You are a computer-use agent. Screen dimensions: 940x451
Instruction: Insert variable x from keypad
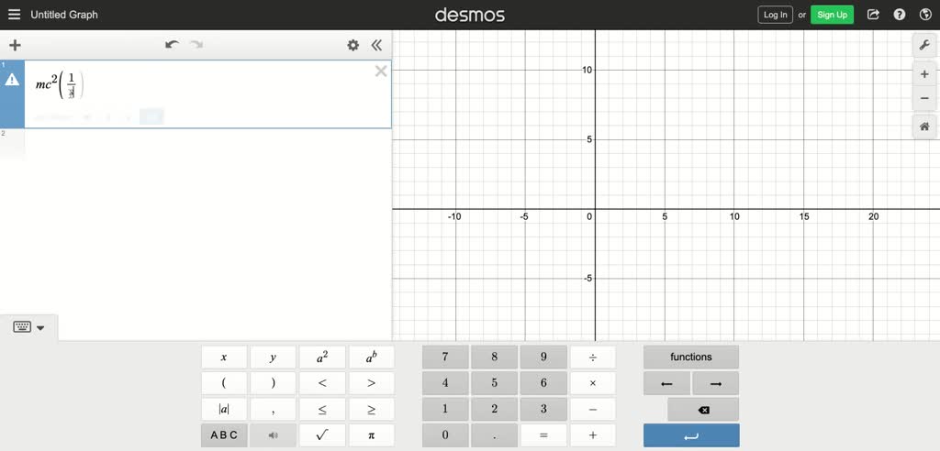click(224, 357)
